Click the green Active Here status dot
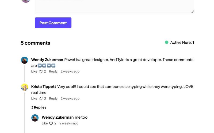Screen dimensions: 214x133 tap(167, 42)
